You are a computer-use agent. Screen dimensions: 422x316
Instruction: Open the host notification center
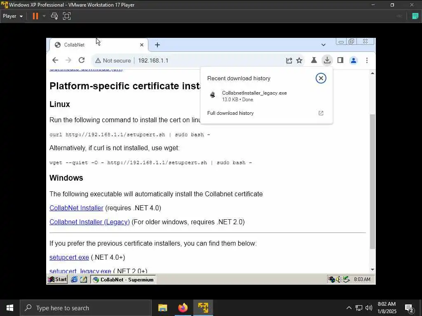tap(409, 308)
